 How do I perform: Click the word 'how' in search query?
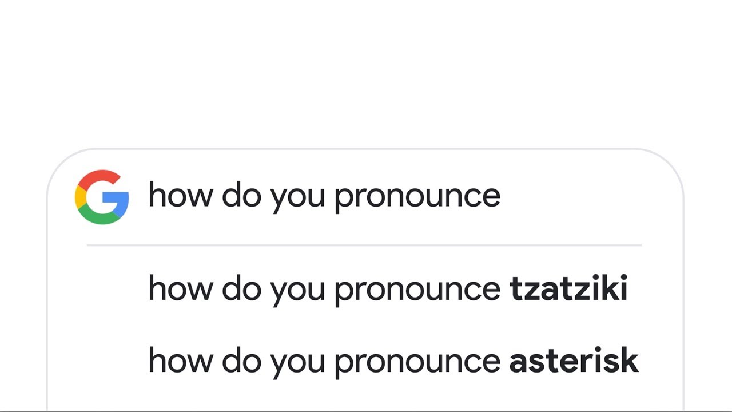click(181, 196)
